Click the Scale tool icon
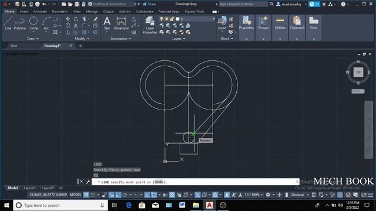 click(x=76, y=32)
